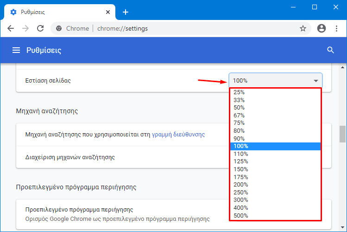Open the γραμμή διεύθυνσης link
The image size is (347, 232).
[178, 135]
